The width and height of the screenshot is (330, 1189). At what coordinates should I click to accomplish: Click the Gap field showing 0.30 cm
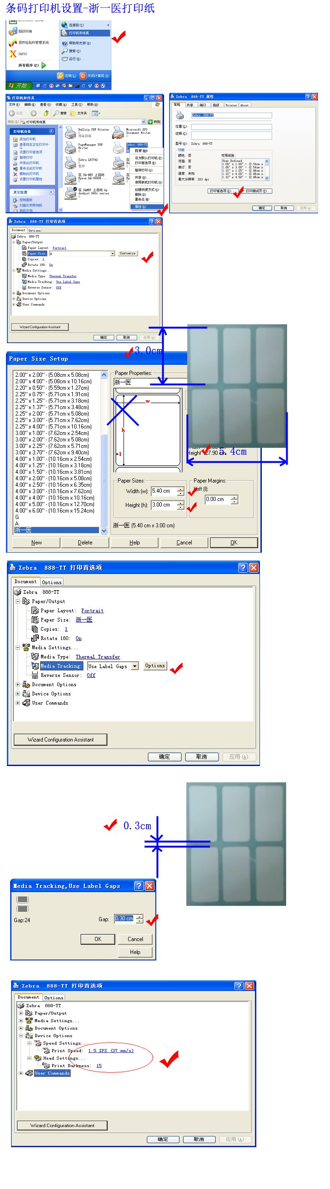124,918
